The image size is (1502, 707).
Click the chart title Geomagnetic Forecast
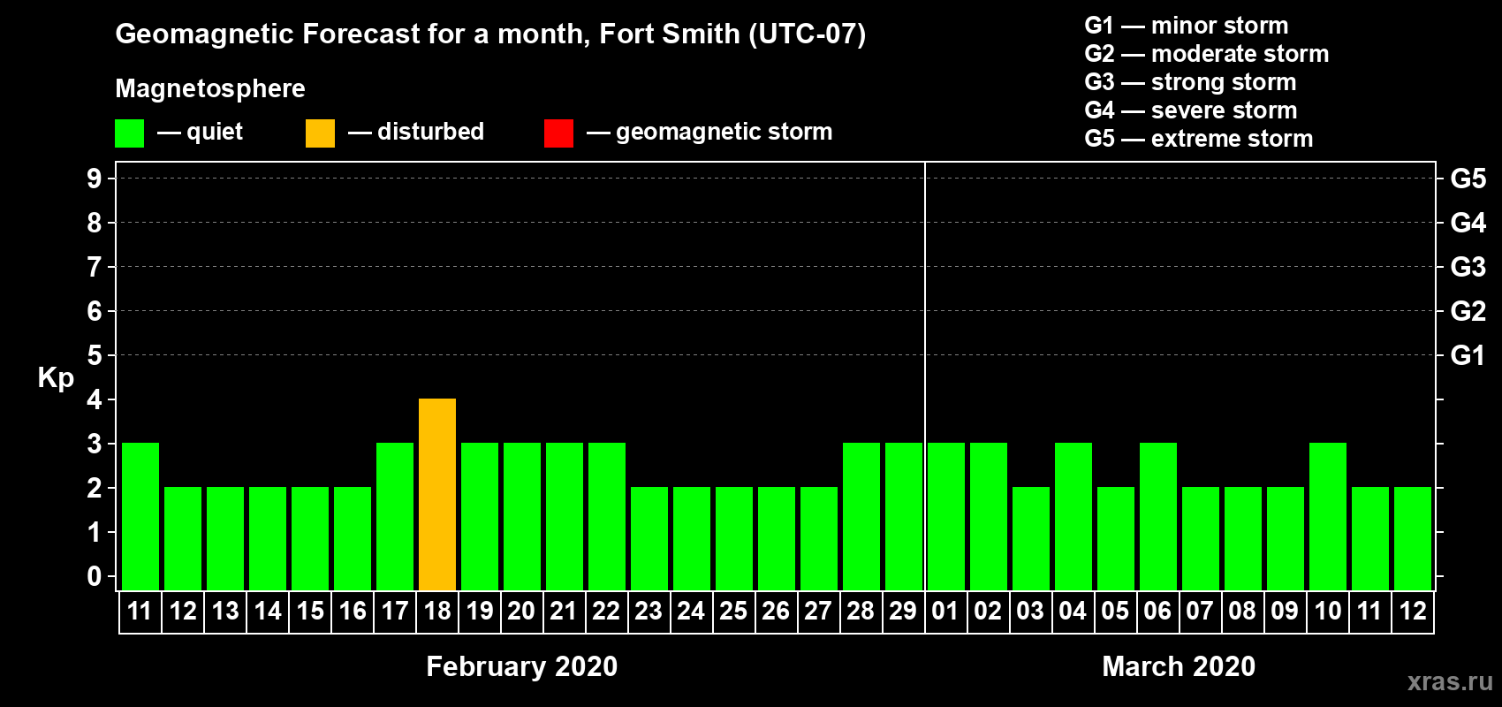(490, 34)
